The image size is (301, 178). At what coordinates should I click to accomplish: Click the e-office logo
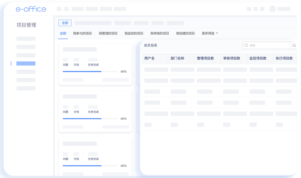tap(31, 9)
